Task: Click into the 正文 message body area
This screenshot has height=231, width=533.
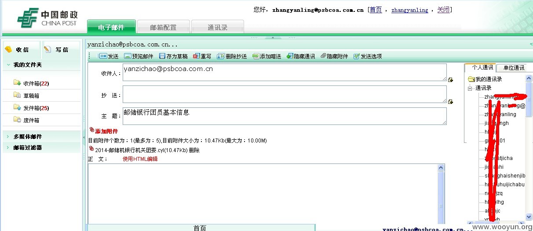Action: [x=263, y=194]
